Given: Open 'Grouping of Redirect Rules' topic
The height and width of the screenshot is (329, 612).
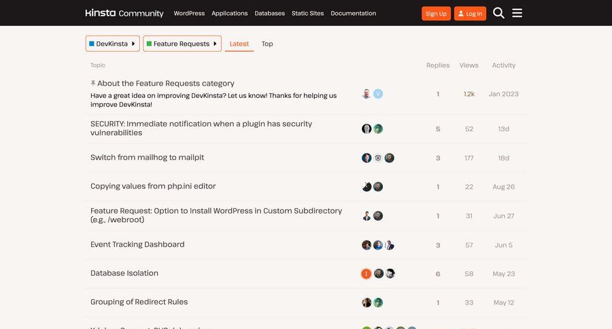Looking at the screenshot, I should [x=139, y=302].
